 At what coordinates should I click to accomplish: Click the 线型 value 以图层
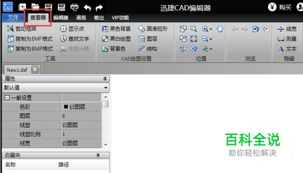point(82,125)
